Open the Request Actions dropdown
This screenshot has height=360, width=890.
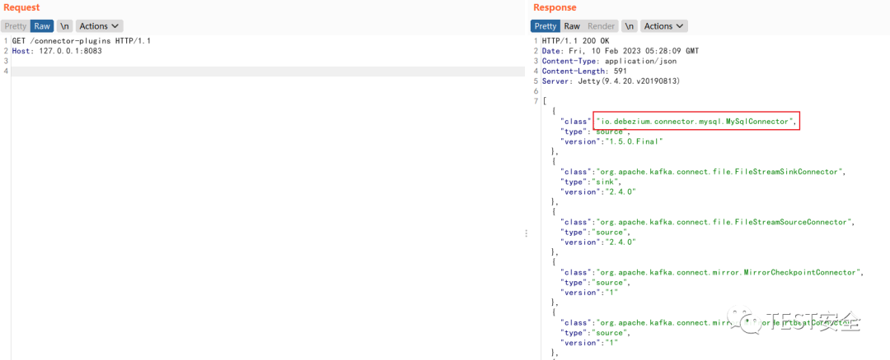(100, 26)
